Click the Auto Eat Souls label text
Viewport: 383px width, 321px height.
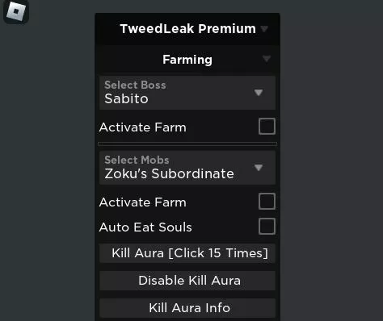click(145, 227)
